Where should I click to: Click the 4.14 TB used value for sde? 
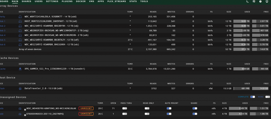(x=244, y=114)
